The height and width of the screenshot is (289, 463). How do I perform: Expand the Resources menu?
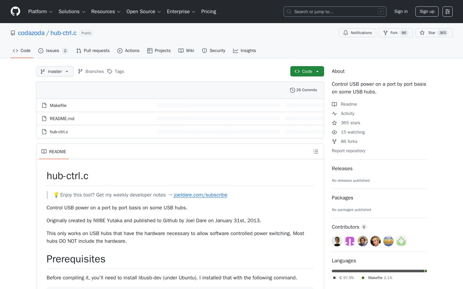pyautogui.click(x=106, y=12)
